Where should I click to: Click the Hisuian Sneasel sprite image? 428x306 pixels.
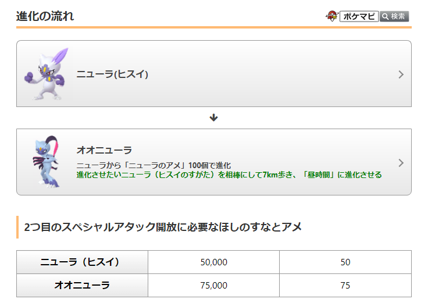coord(47,74)
